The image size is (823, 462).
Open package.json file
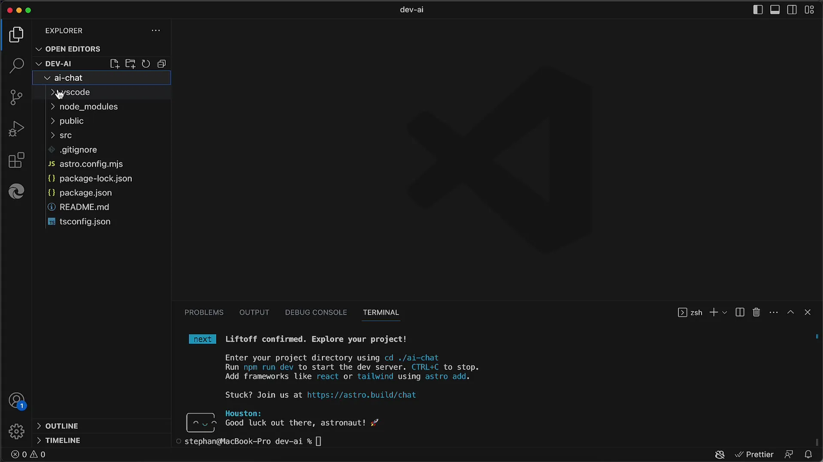[102, 192]
